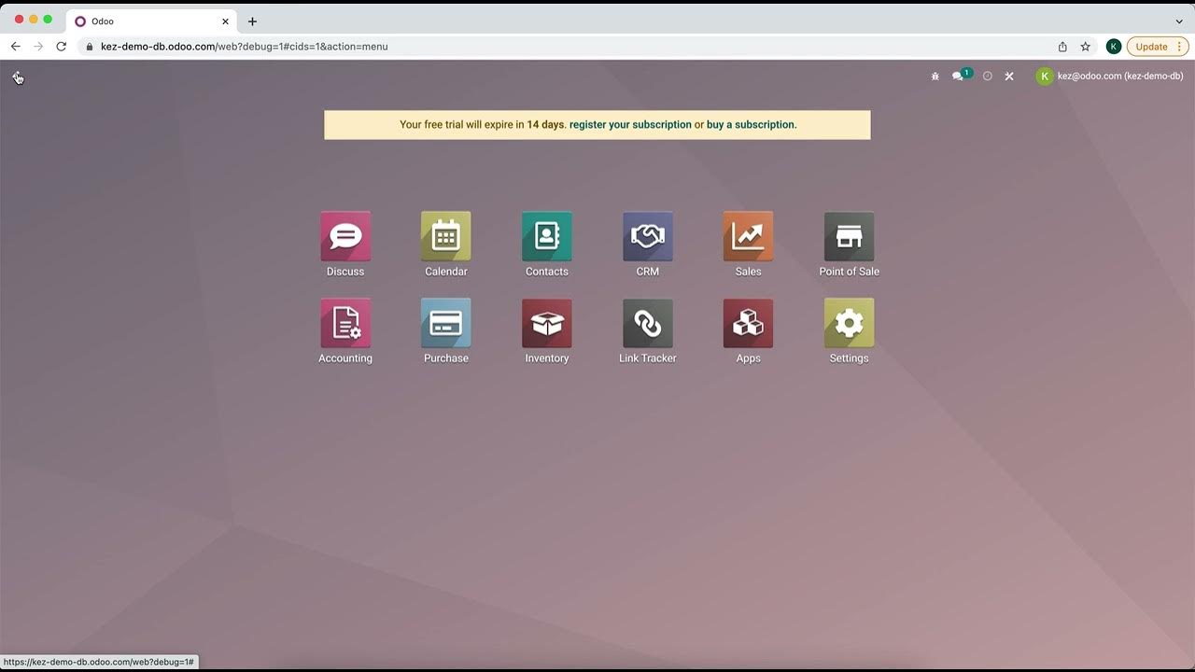The width and height of the screenshot is (1195, 672).
Task: Open the kez@odoo.com user menu
Action: pyautogui.click(x=1110, y=77)
